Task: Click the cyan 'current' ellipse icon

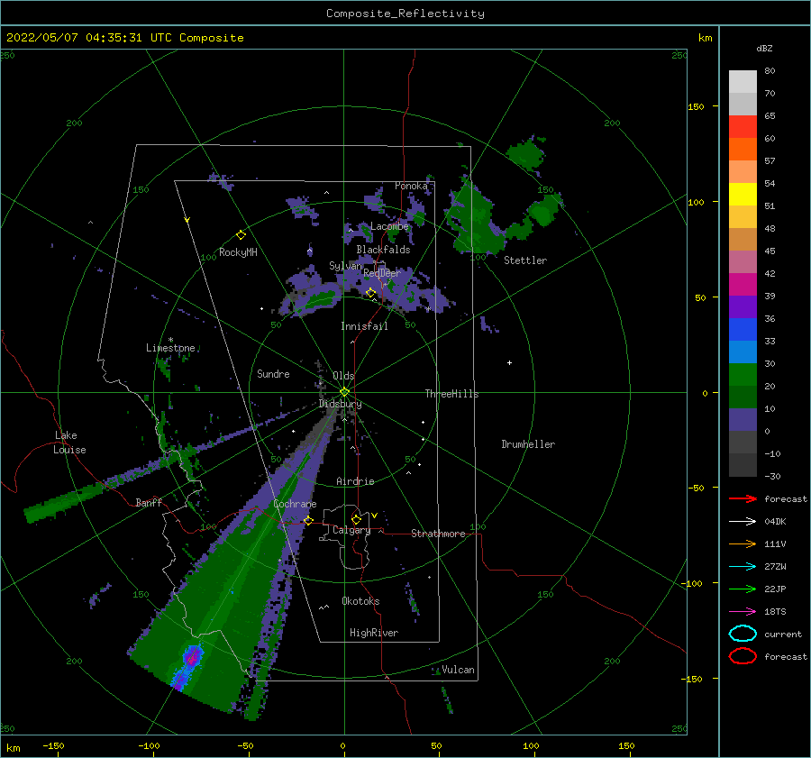Action: coord(743,634)
